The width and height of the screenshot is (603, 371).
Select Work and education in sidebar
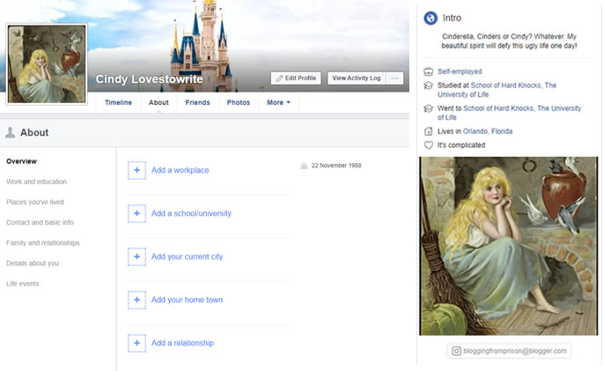pos(36,182)
